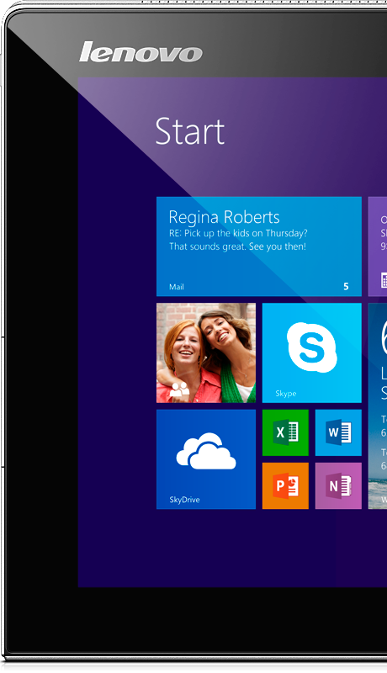
Task: Click the SkyDrive cloud icon
Action: 206,451
